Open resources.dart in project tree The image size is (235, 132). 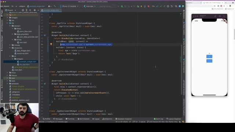pyautogui.click(x=21, y=53)
